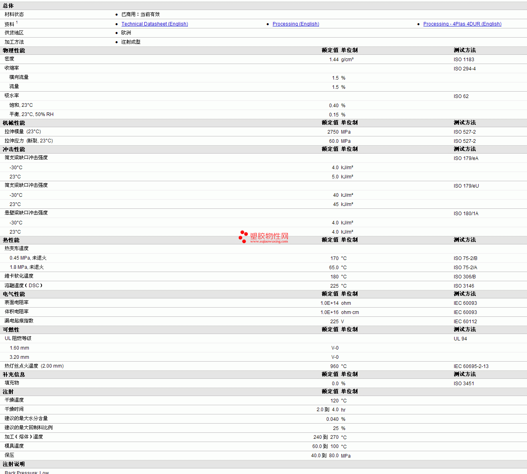This screenshot has height=474, width=527.
Task: Open the Technical Datasheet (English) link
Action: (x=154, y=24)
